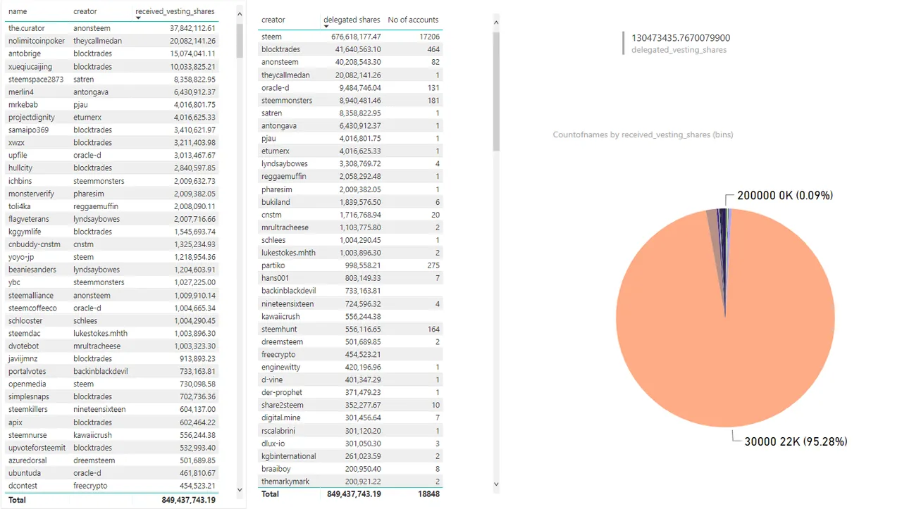
Task: Click sort arrow under delegated shares header
Action: pos(326,26)
